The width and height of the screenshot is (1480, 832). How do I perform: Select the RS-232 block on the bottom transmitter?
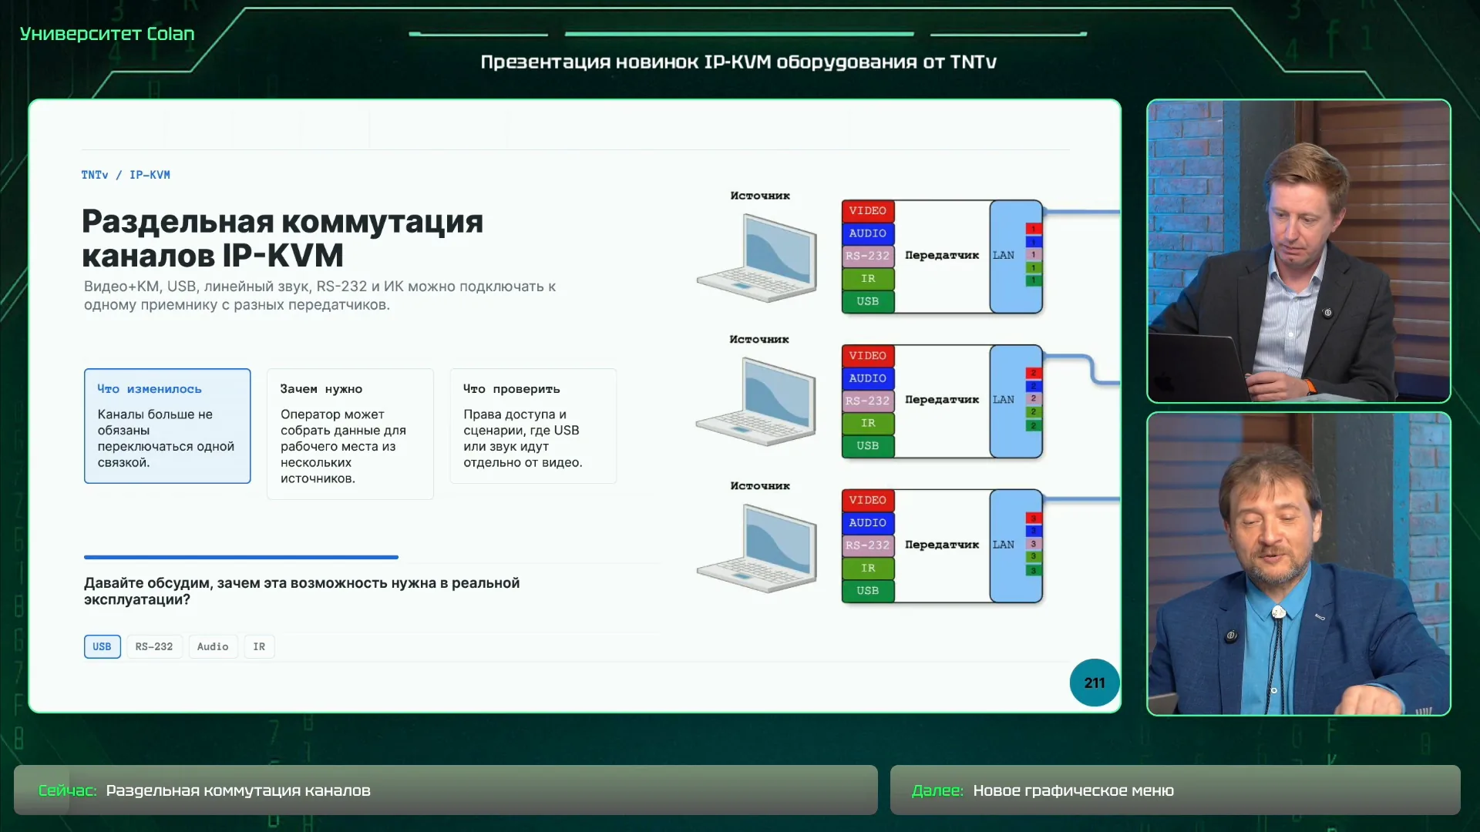[868, 545]
